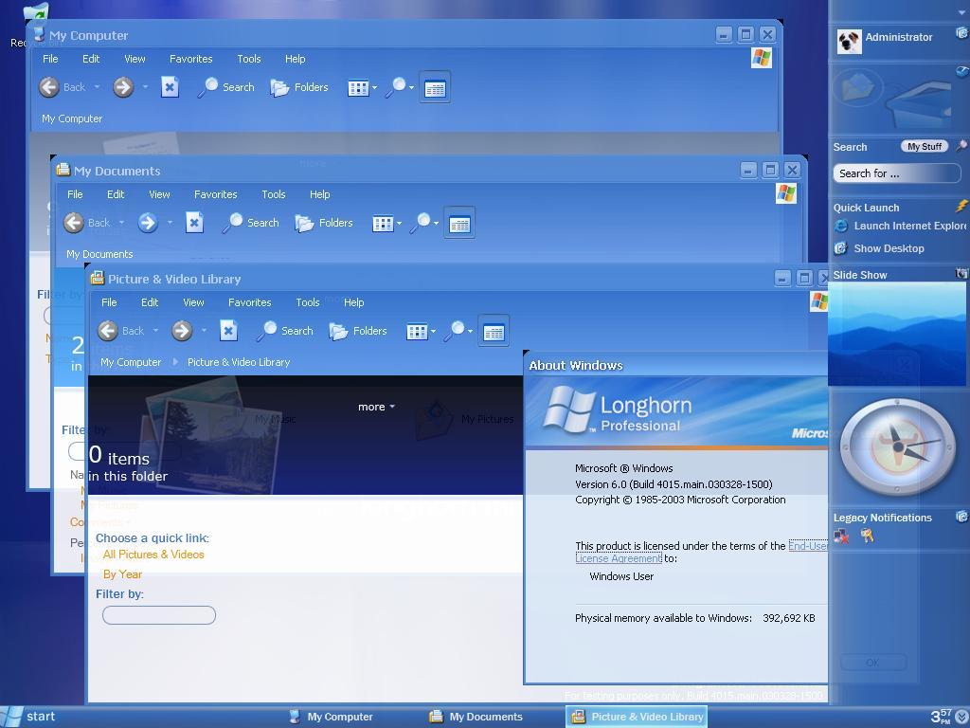
Task: Click the Filter by field in Picture & Video Library
Action: click(159, 615)
